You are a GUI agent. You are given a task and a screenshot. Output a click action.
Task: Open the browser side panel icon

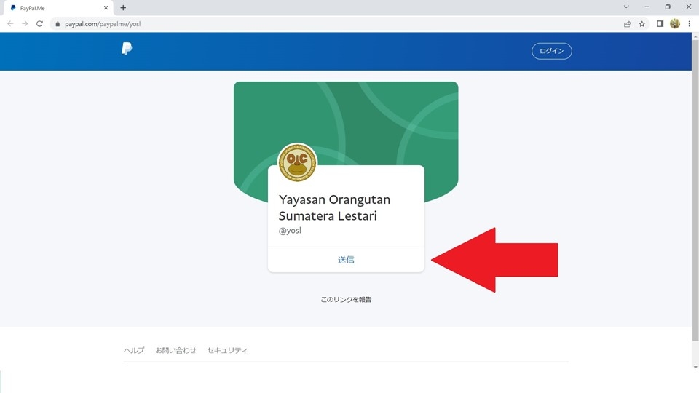(660, 24)
